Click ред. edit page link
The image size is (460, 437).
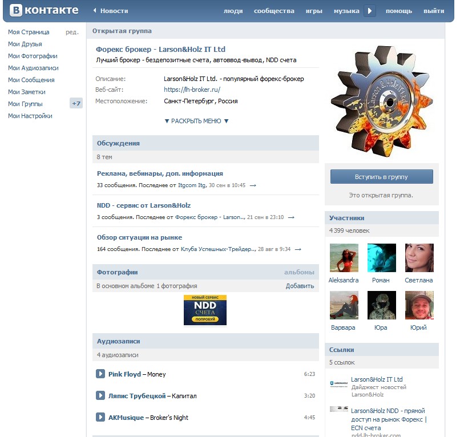pyautogui.click(x=72, y=32)
